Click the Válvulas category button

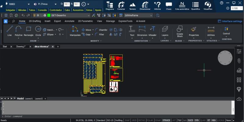click(x=22, y=10)
